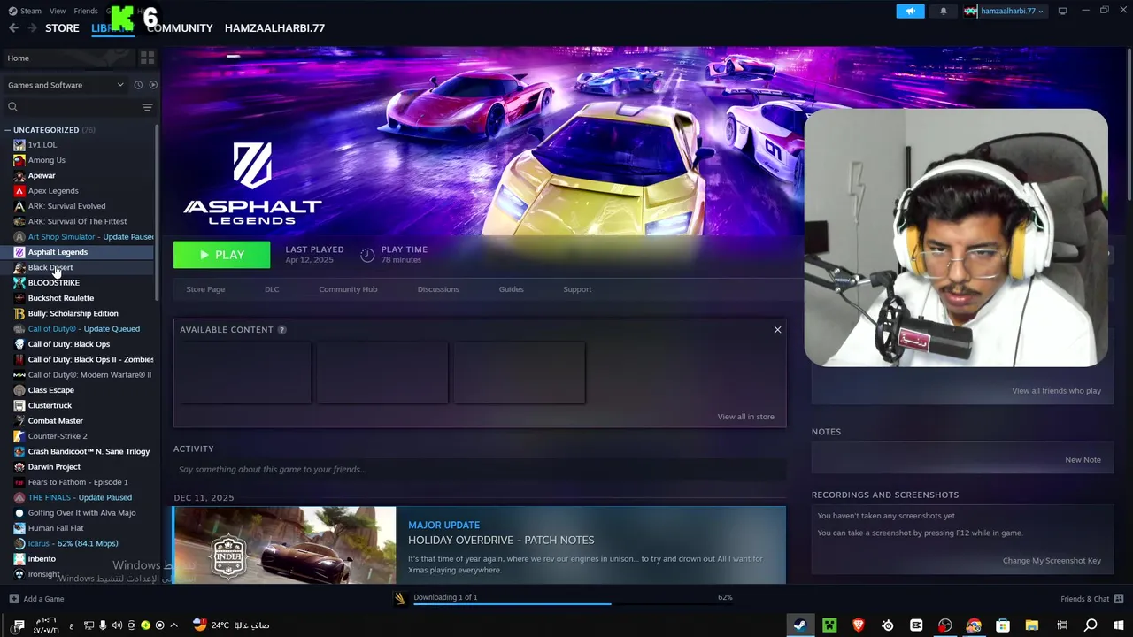Click the Add a Game plus icon
The image size is (1133, 637).
[13, 599]
